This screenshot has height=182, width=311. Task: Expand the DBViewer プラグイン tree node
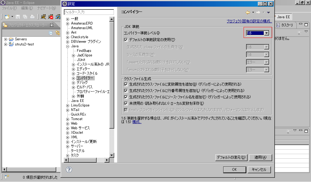pyautogui.click(x=68, y=42)
